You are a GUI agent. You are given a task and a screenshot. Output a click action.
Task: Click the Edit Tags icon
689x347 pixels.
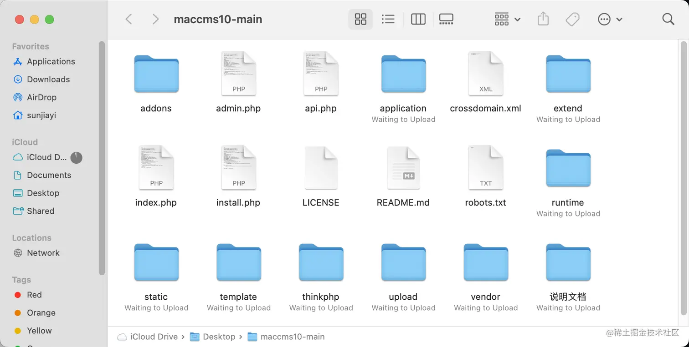(572, 19)
